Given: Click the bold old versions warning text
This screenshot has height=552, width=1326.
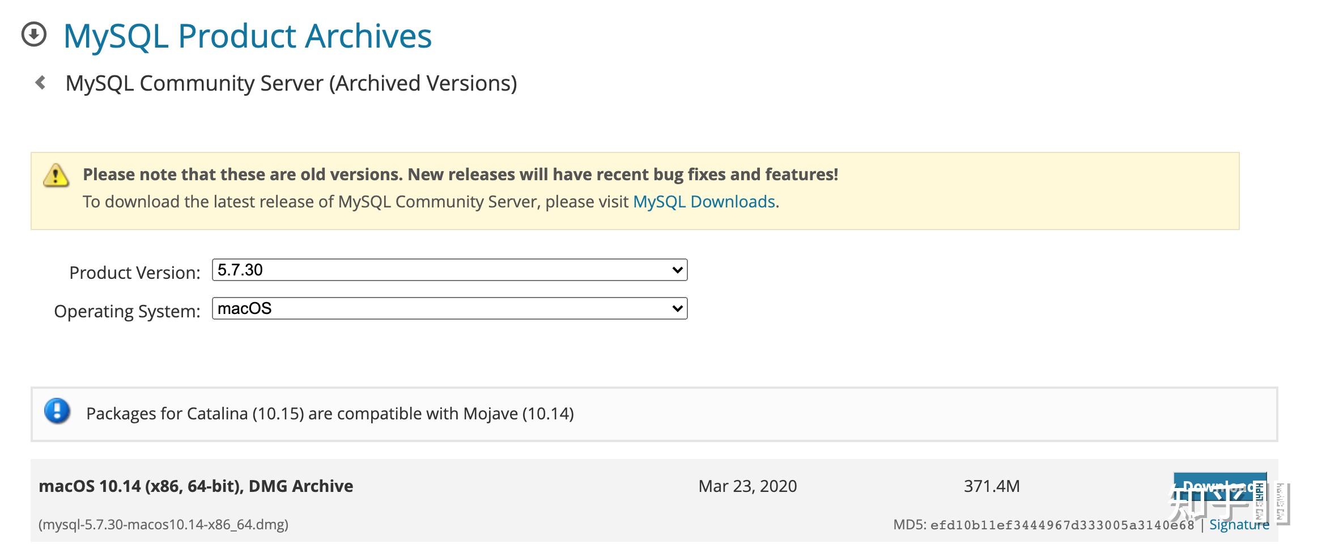Looking at the screenshot, I should point(460,175).
